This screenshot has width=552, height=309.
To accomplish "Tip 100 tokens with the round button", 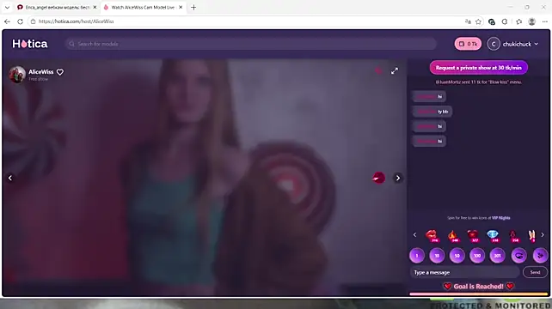I will pos(477,256).
